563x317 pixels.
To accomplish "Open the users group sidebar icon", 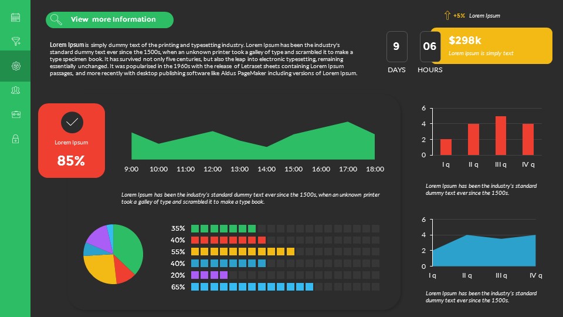I will 15,90.
